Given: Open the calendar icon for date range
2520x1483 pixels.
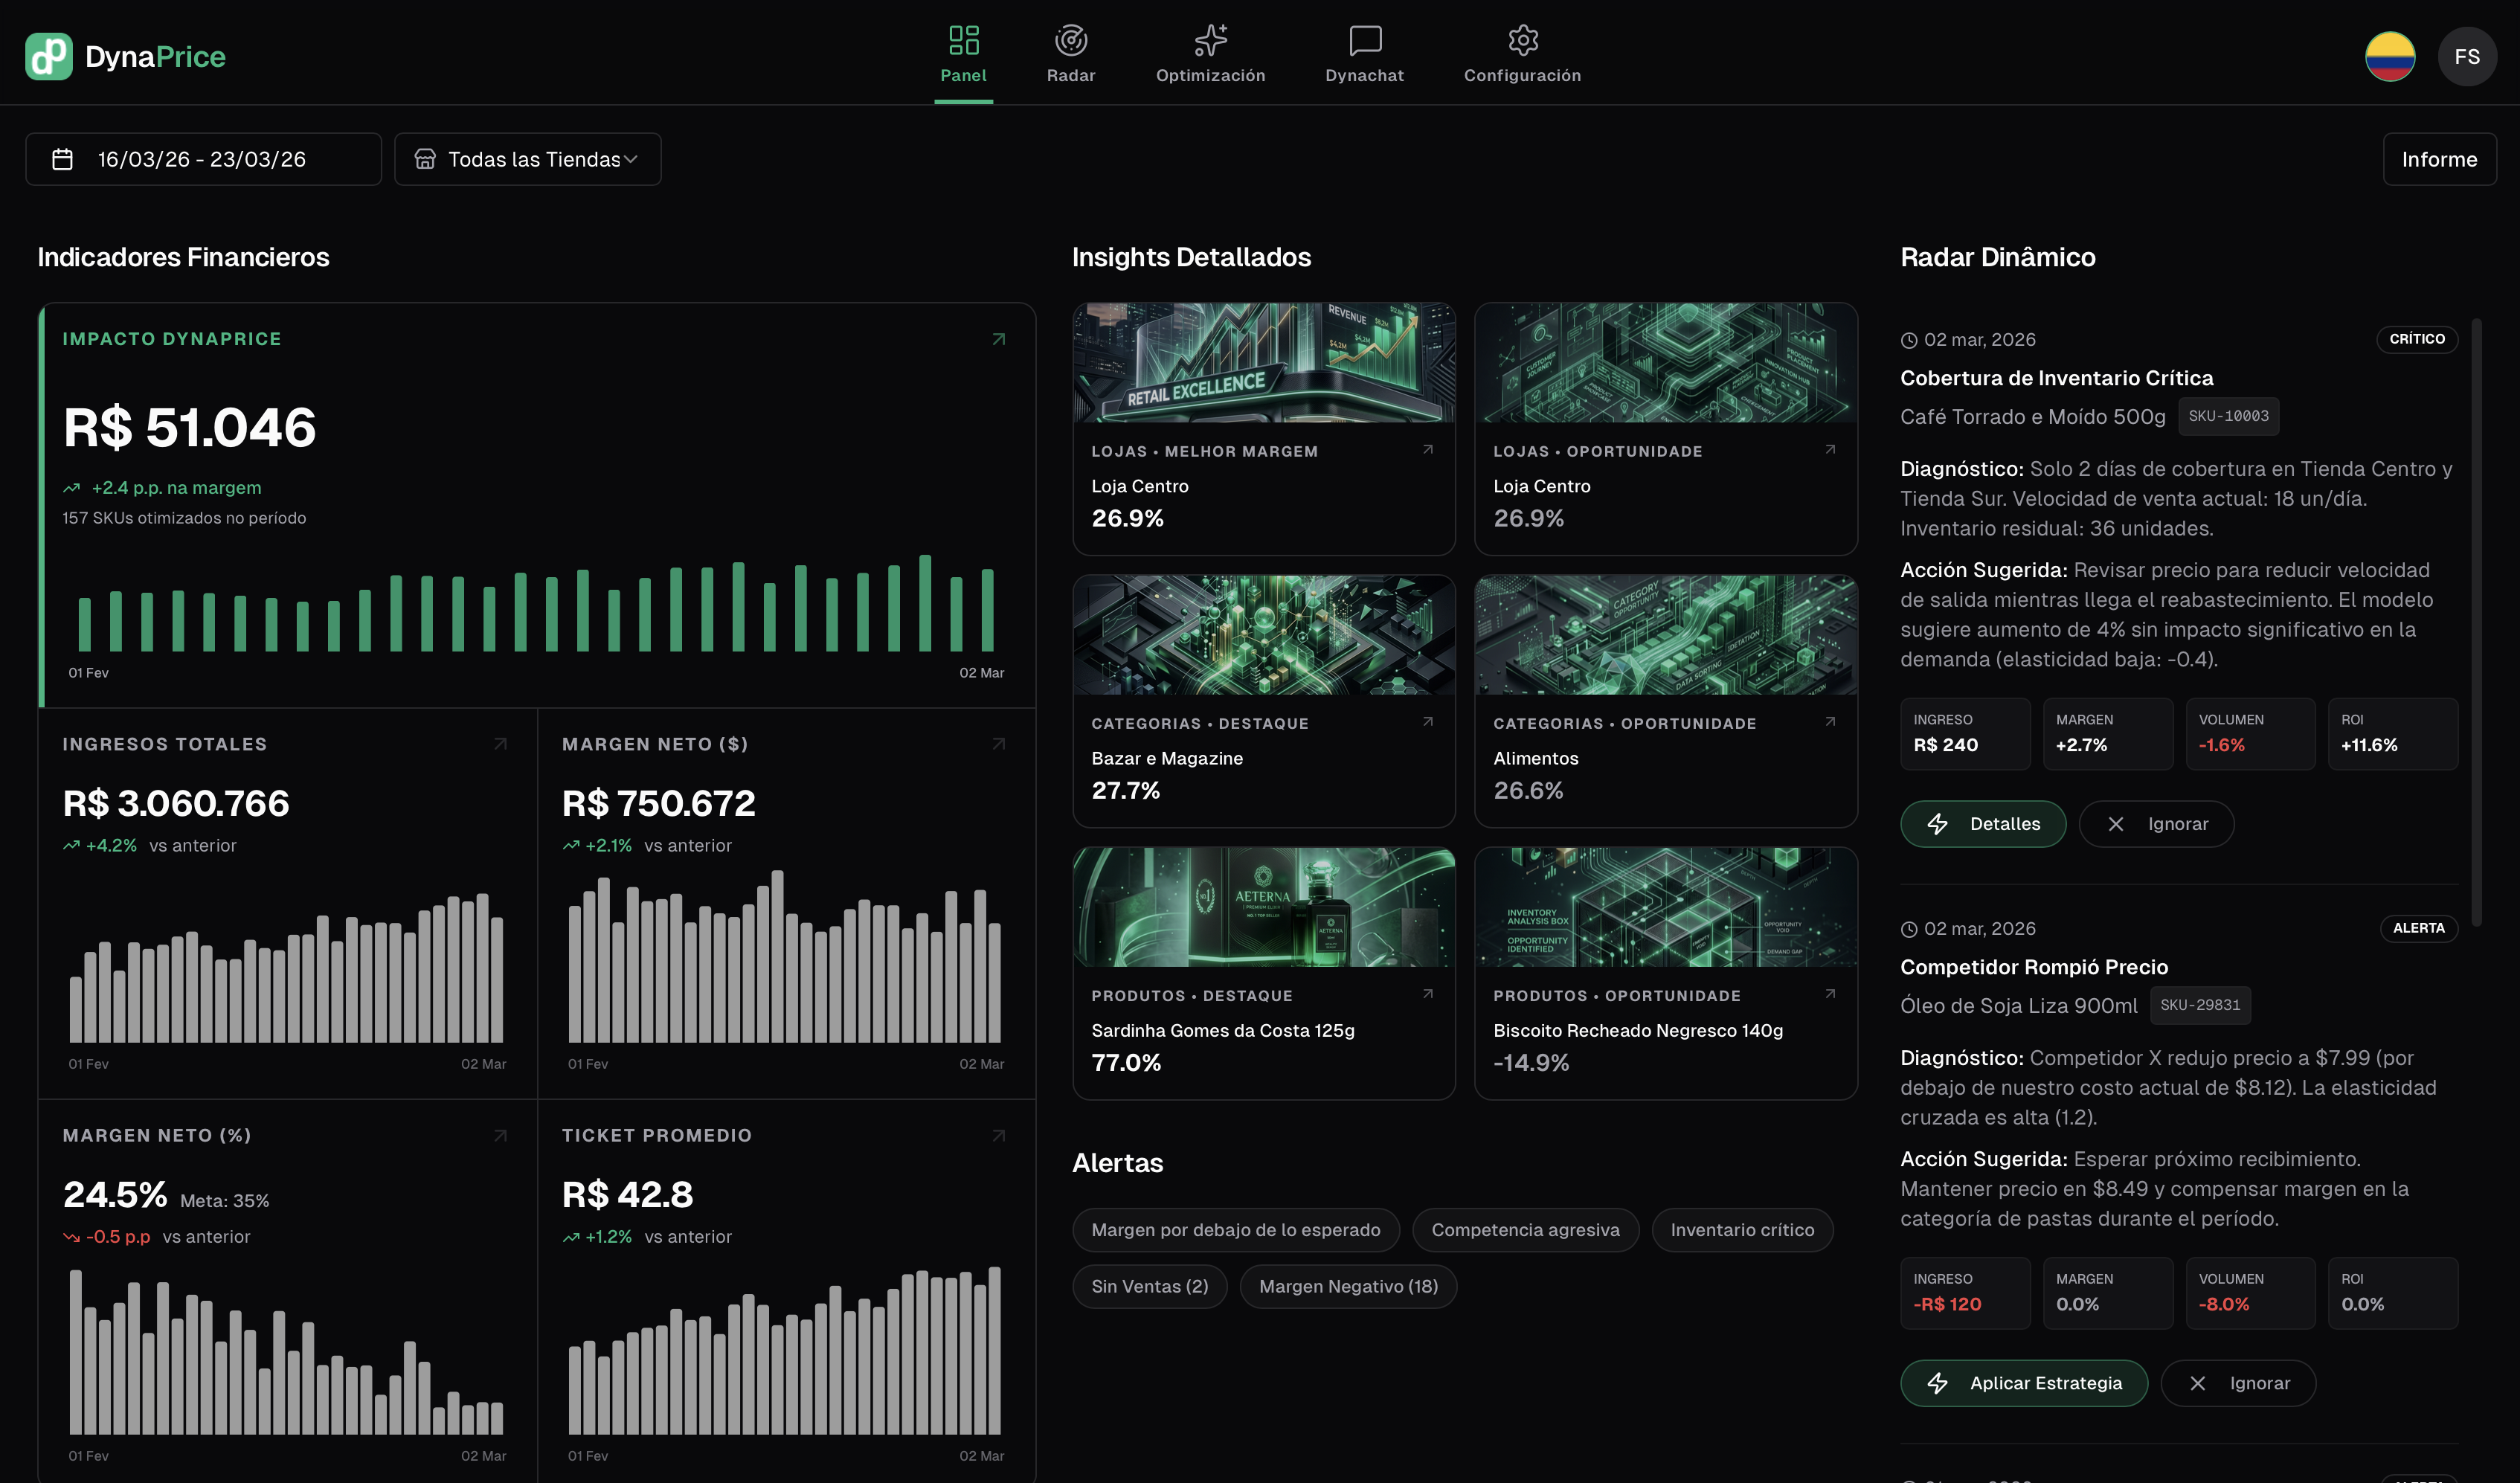Looking at the screenshot, I should [x=62, y=158].
